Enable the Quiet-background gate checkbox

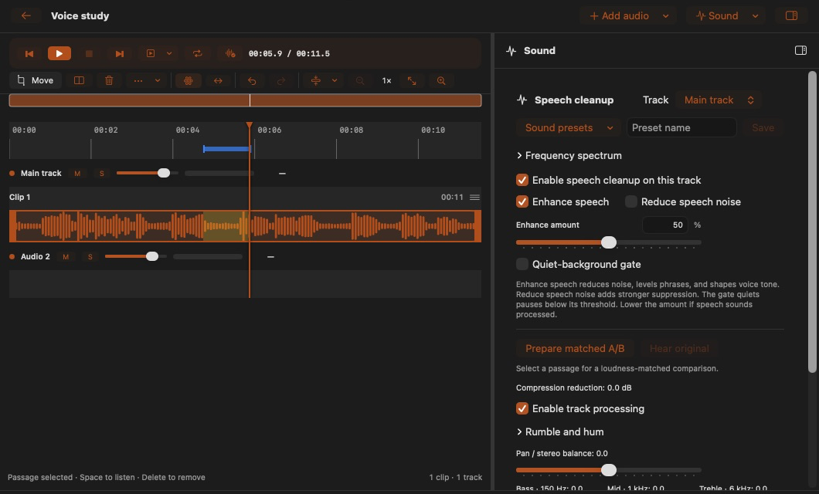[x=522, y=264]
